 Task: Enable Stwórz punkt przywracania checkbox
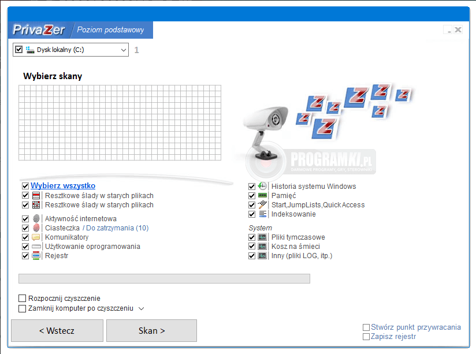pyautogui.click(x=366, y=327)
